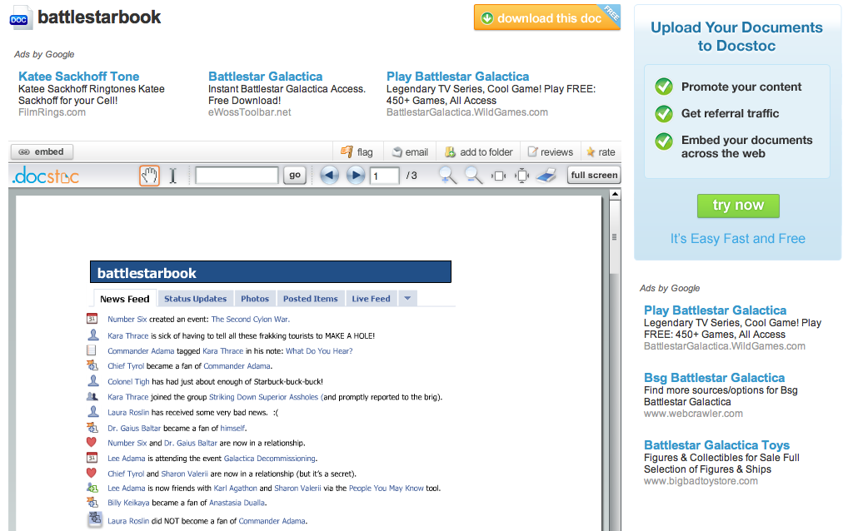Go to previous page arrow
848x531 pixels.
(x=329, y=175)
